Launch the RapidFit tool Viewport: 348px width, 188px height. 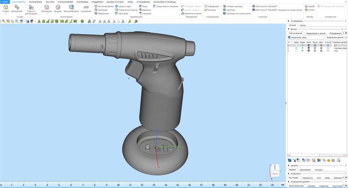pyautogui.click(x=310, y=6)
